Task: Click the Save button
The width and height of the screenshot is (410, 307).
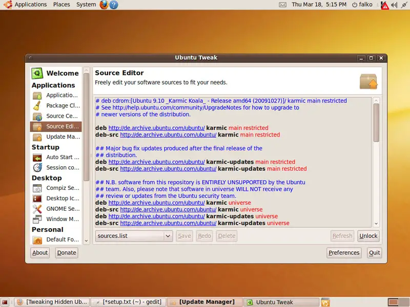Action: [x=184, y=236]
